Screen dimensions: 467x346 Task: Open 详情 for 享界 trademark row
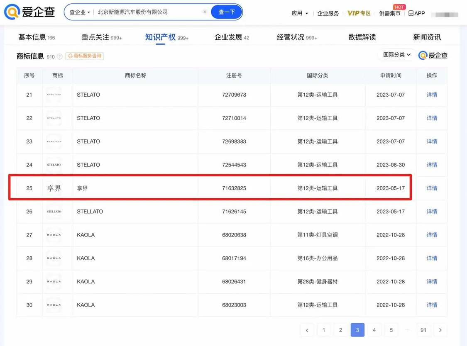(432, 188)
